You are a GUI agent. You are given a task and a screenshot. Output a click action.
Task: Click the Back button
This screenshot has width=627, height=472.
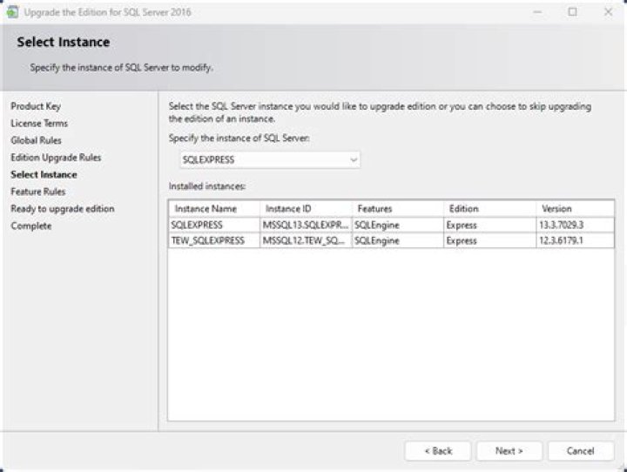[x=438, y=451]
